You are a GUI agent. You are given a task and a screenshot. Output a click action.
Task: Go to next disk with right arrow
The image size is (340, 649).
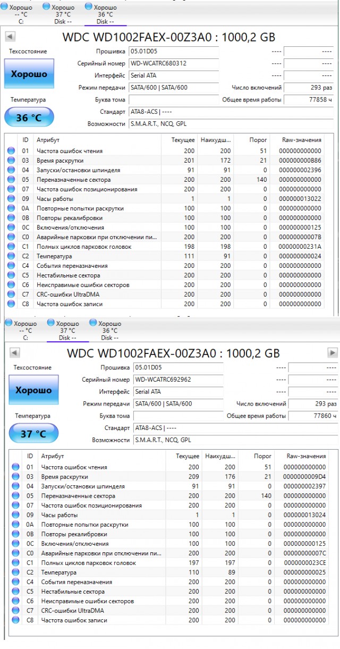pyautogui.click(x=333, y=353)
